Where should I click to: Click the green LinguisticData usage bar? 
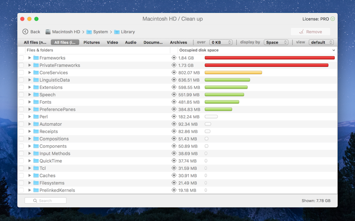pos(227,80)
